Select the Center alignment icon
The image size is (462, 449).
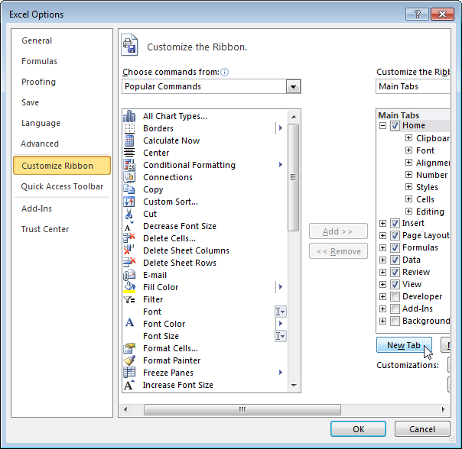point(129,153)
